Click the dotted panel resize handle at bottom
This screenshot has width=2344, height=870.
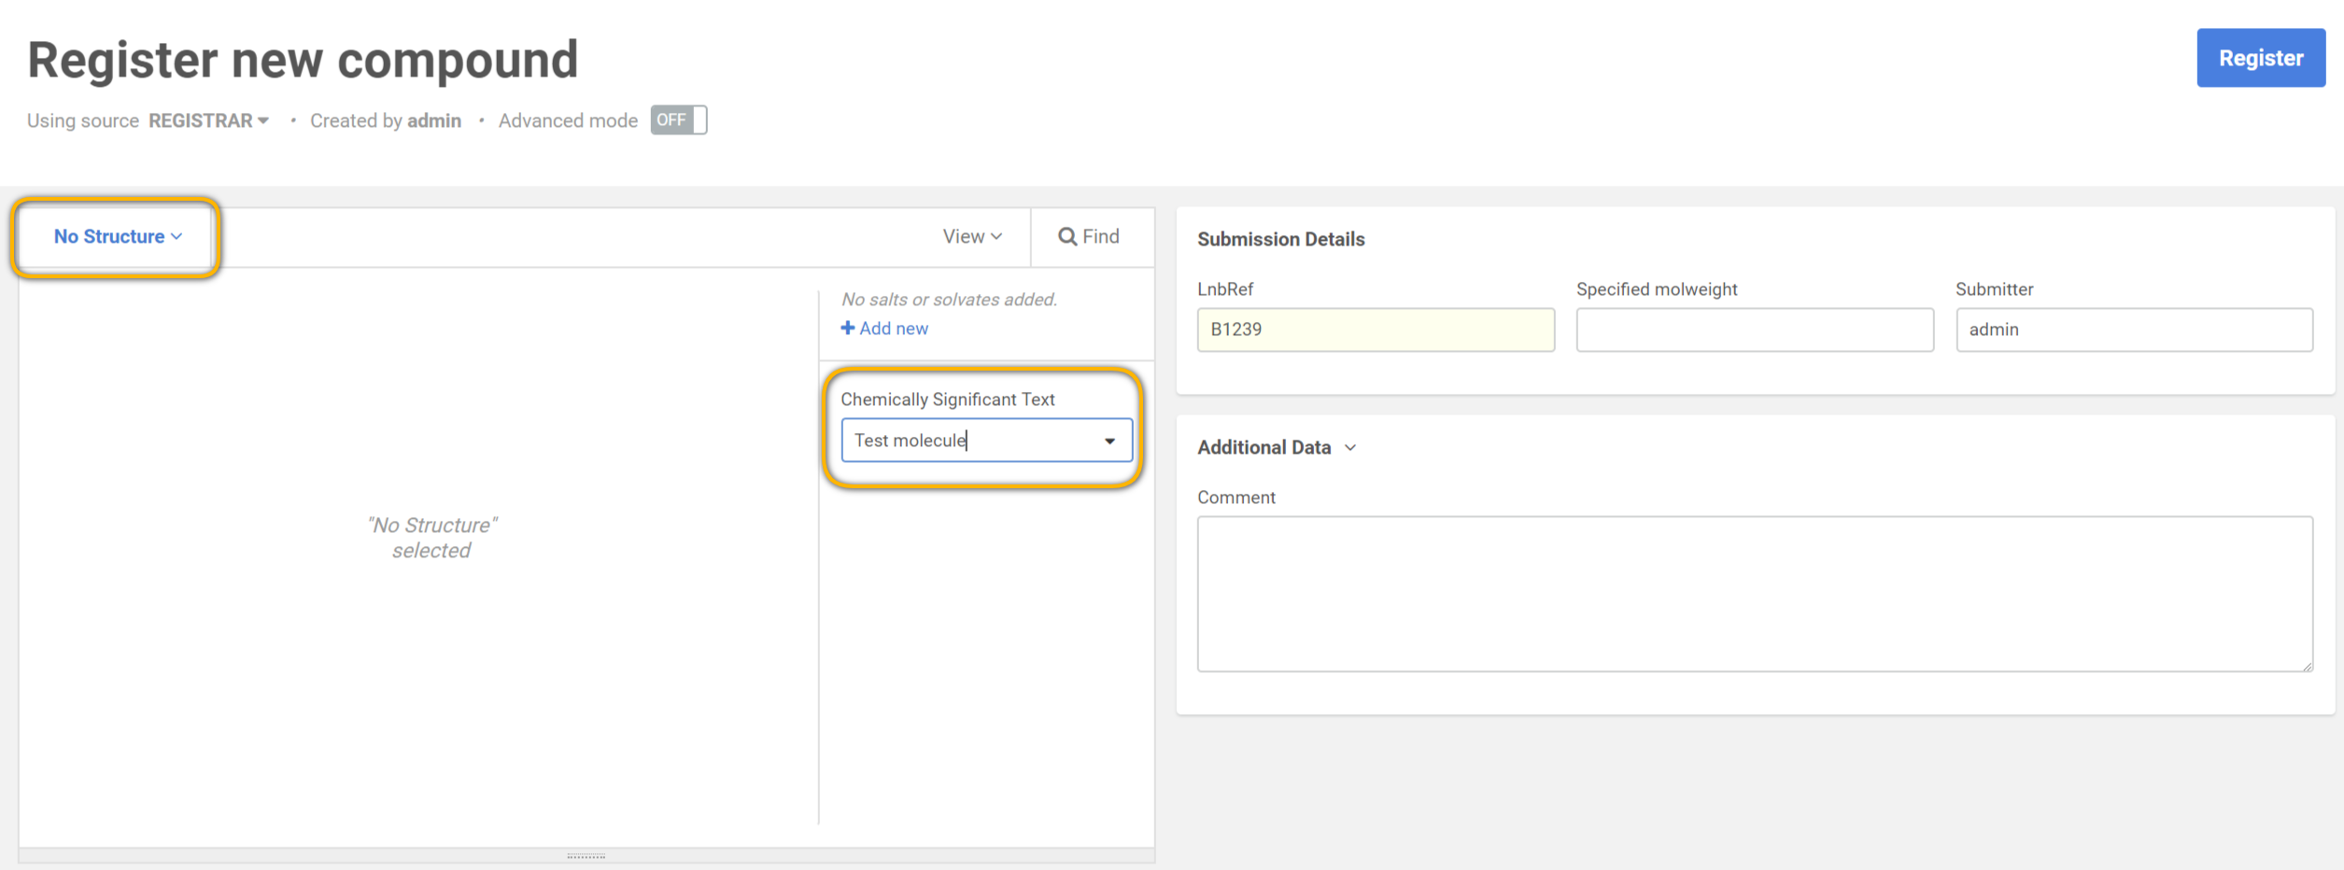[586, 855]
